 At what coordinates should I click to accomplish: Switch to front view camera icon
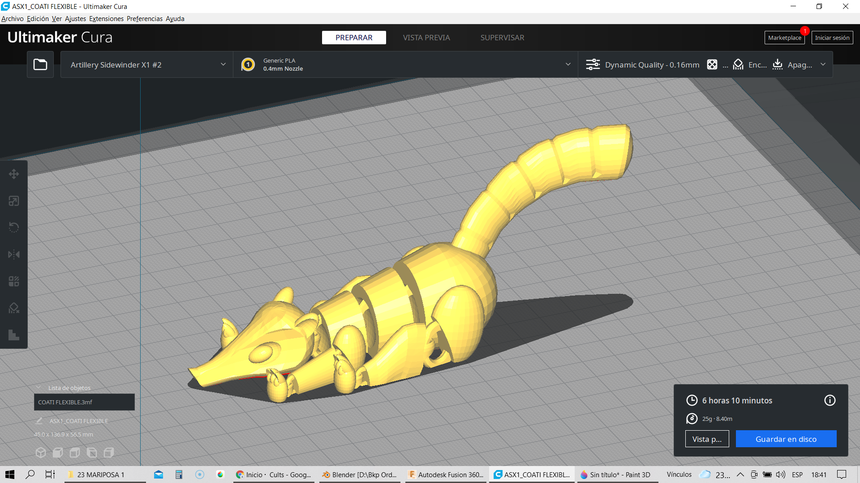(58, 453)
